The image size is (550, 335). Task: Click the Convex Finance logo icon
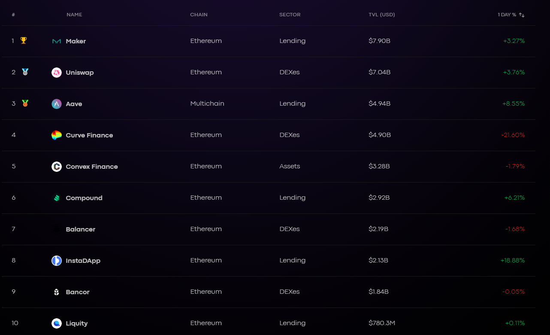tap(57, 167)
